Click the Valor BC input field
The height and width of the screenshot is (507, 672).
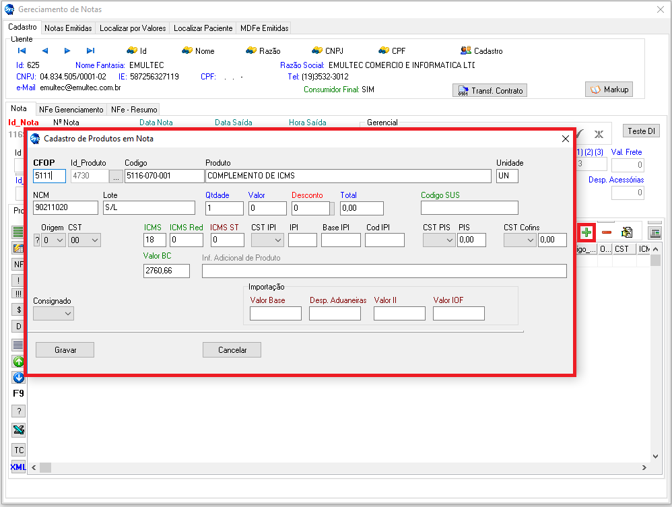coord(166,271)
